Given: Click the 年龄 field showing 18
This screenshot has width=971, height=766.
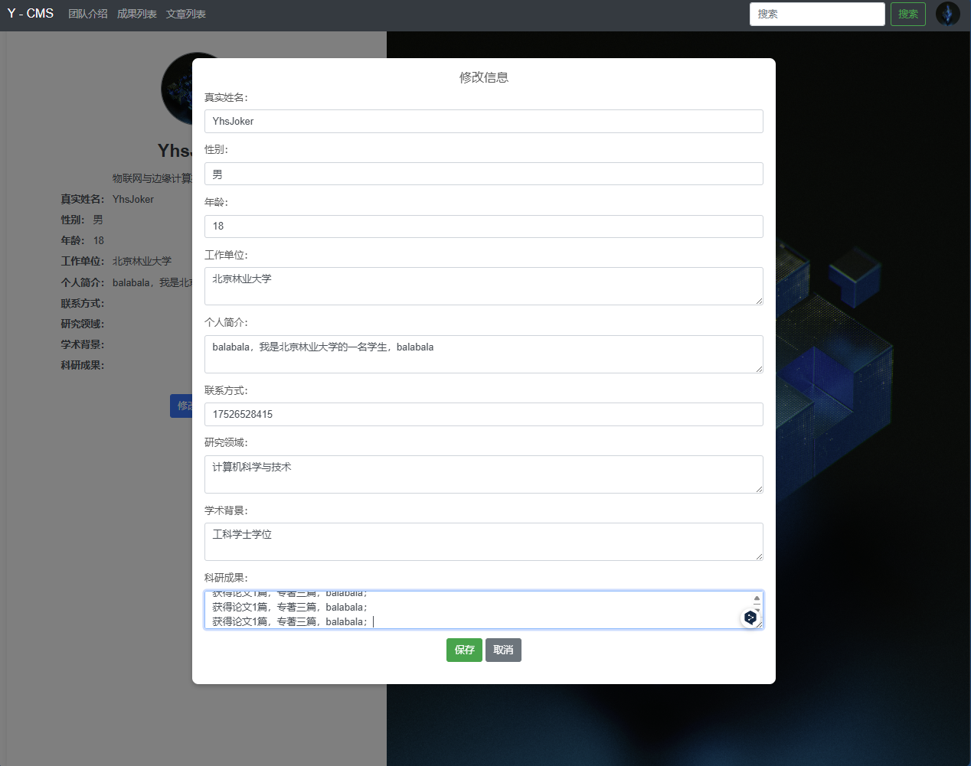Looking at the screenshot, I should click(483, 227).
